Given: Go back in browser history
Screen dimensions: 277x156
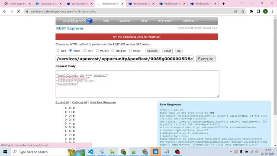Looking at the screenshot, I should tap(5, 11).
